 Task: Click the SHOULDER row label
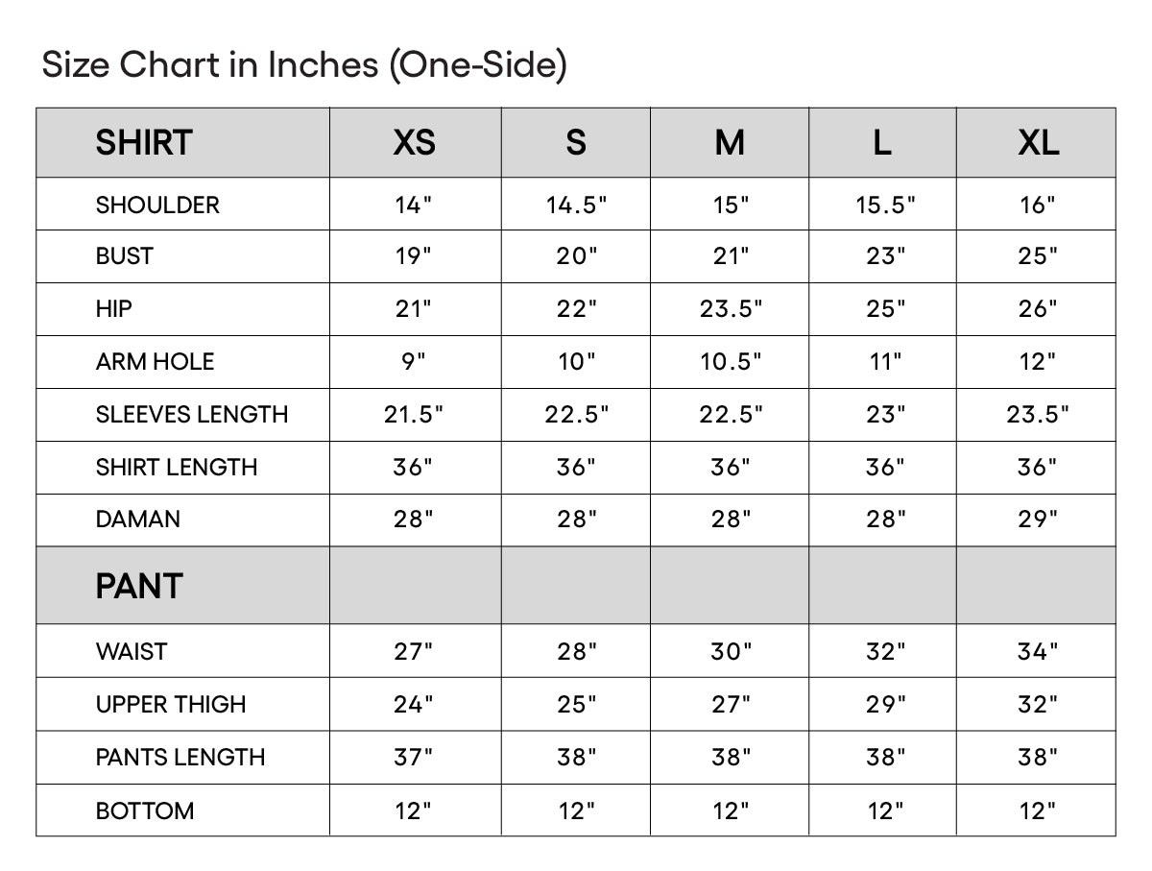click(x=157, y=205)
